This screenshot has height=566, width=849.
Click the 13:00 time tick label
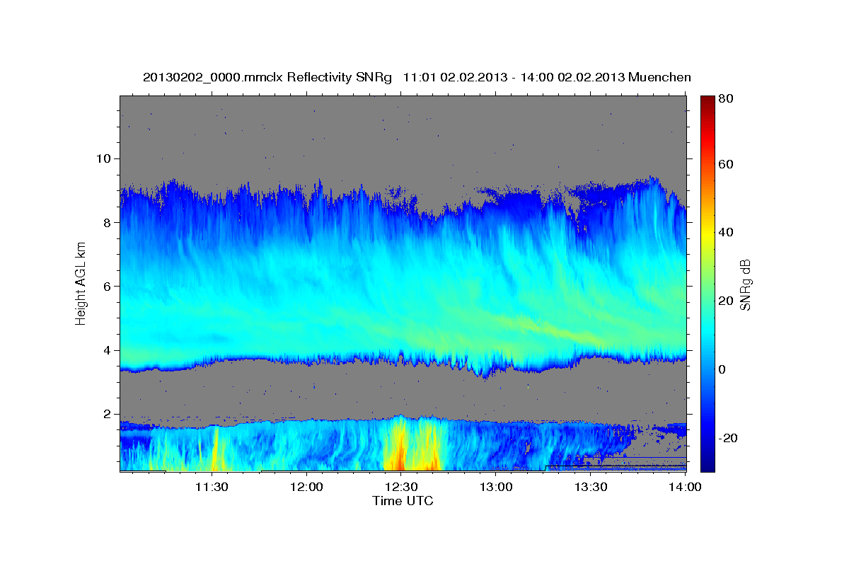tap(497, 487)
